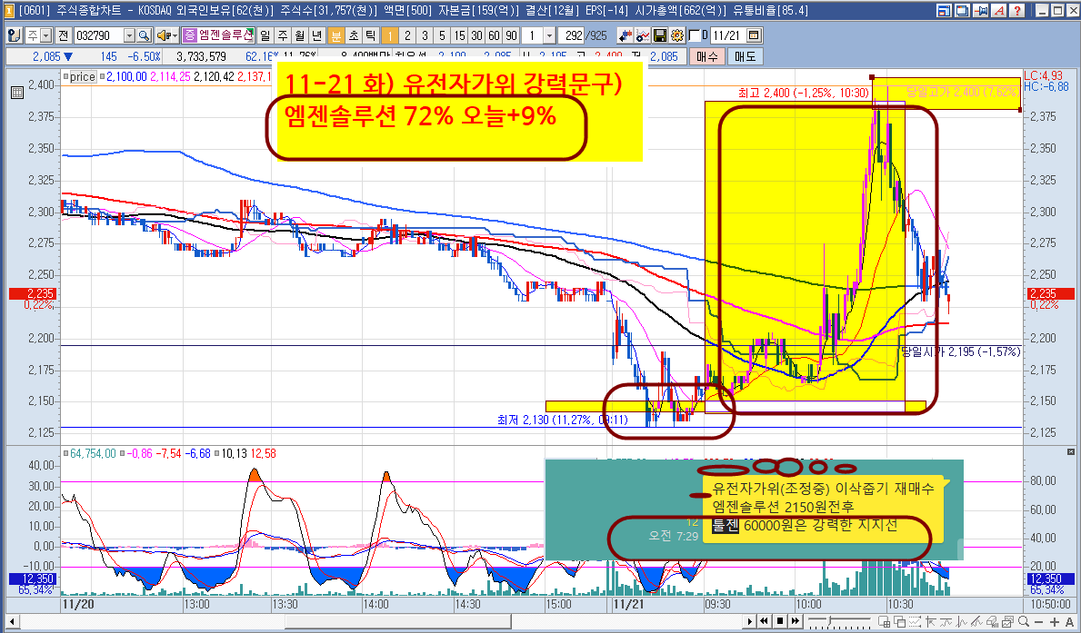Select the 년 (yearly) chart period
Image resolution: width=1081 pixels, height=633 pixels.
[316, 35]
